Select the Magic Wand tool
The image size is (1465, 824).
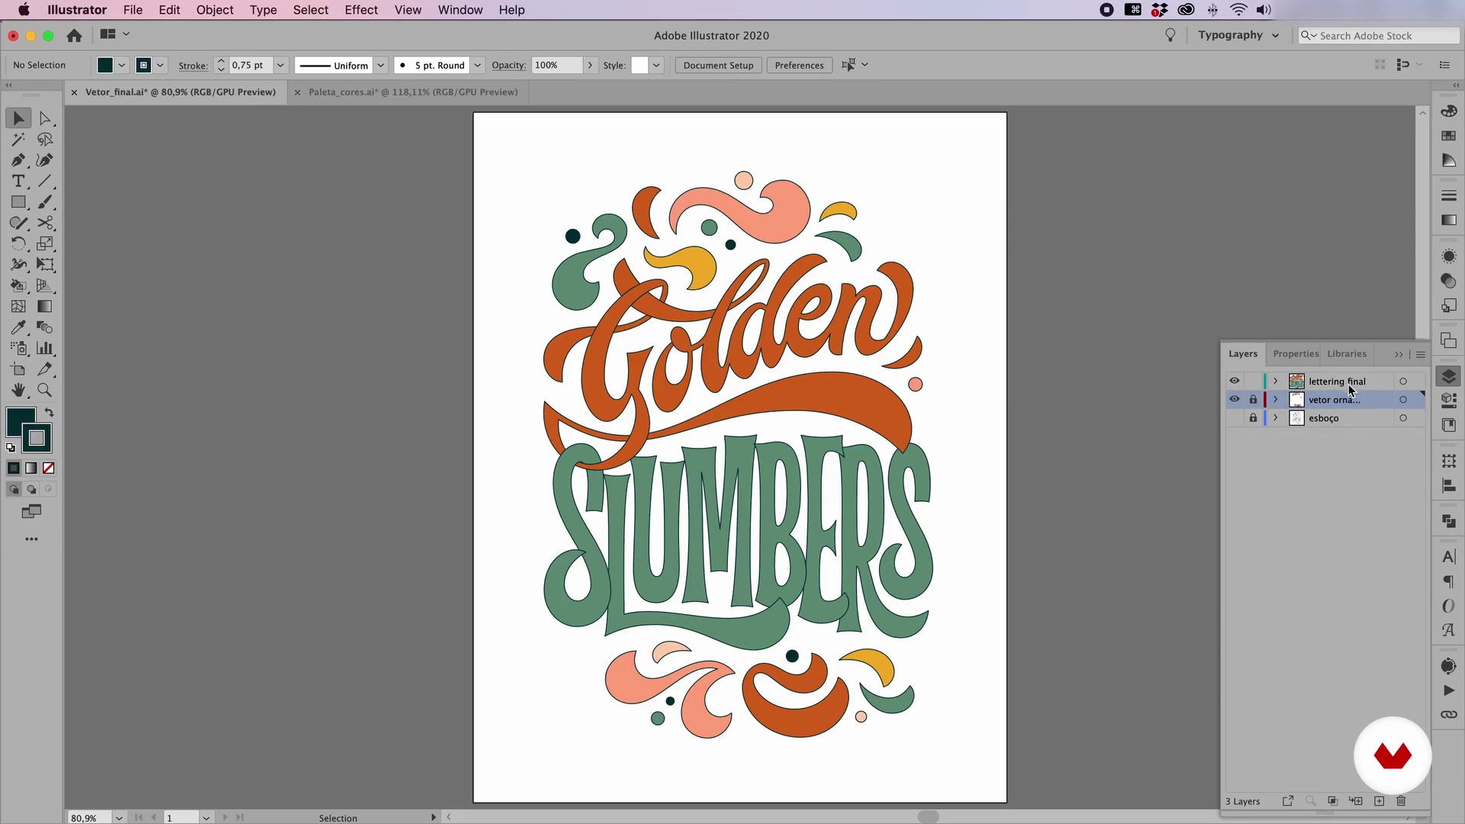18,139
